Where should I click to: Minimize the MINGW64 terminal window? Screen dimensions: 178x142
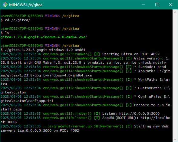(143, 5)
